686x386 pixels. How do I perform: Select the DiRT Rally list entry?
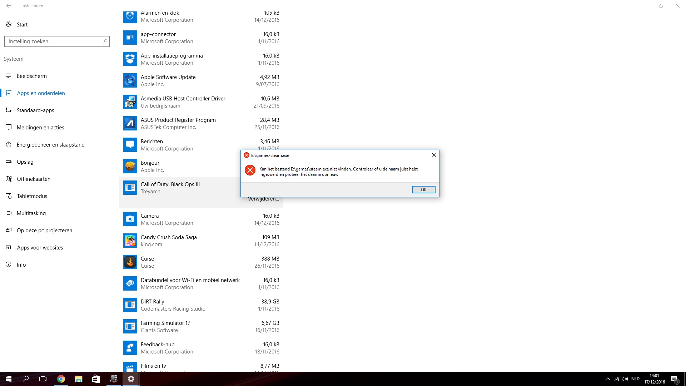201,305
